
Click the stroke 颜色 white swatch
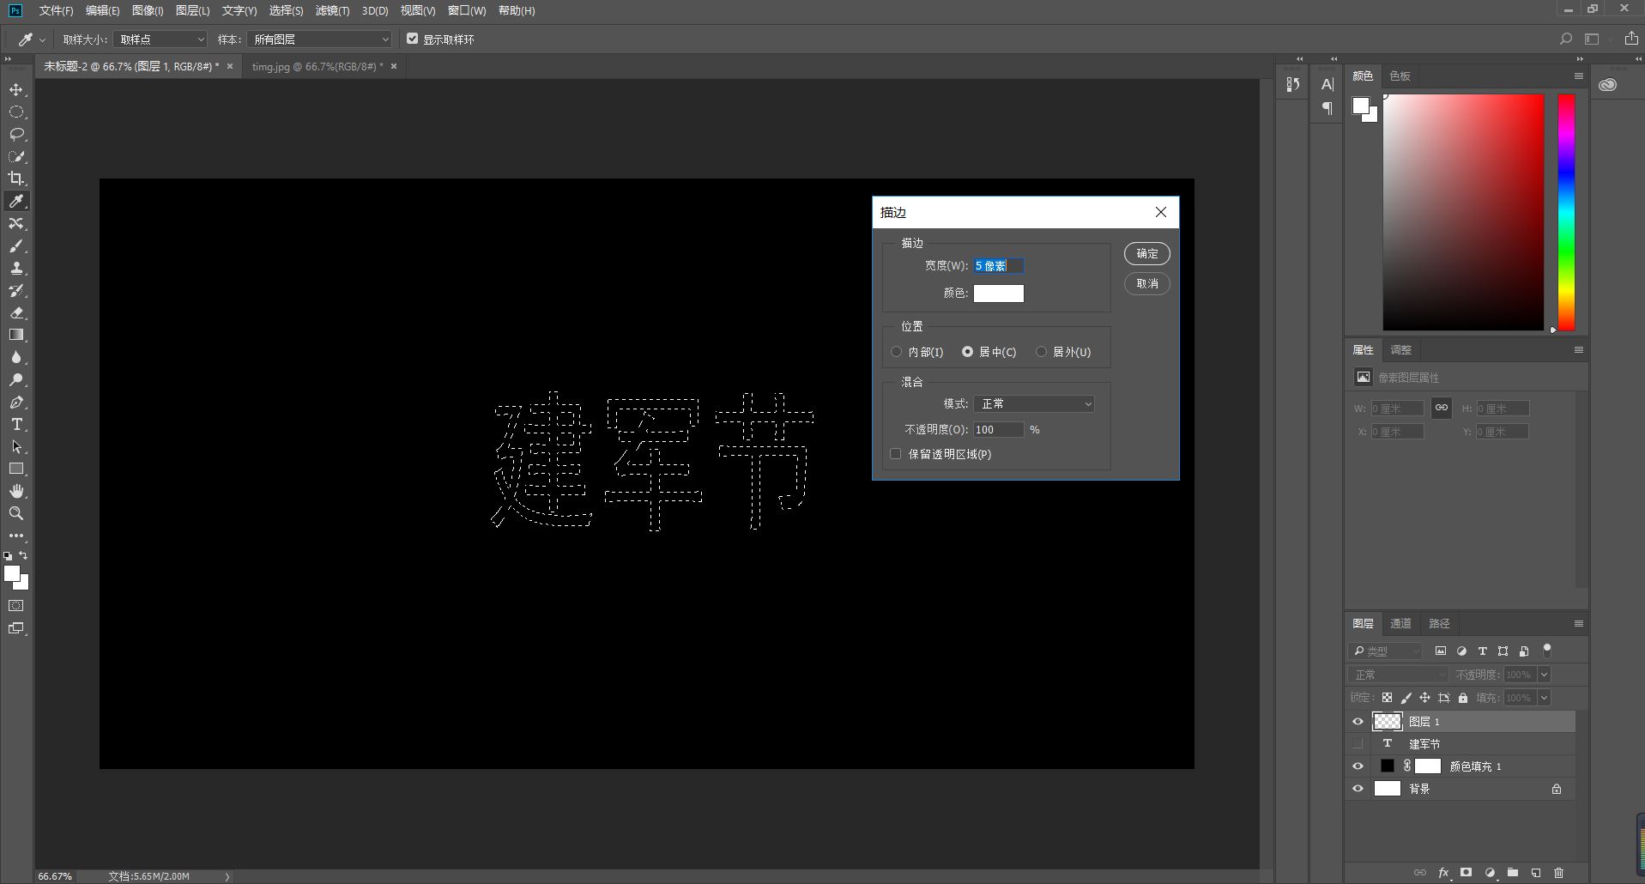pyautogui.click(x=998, y=294)
